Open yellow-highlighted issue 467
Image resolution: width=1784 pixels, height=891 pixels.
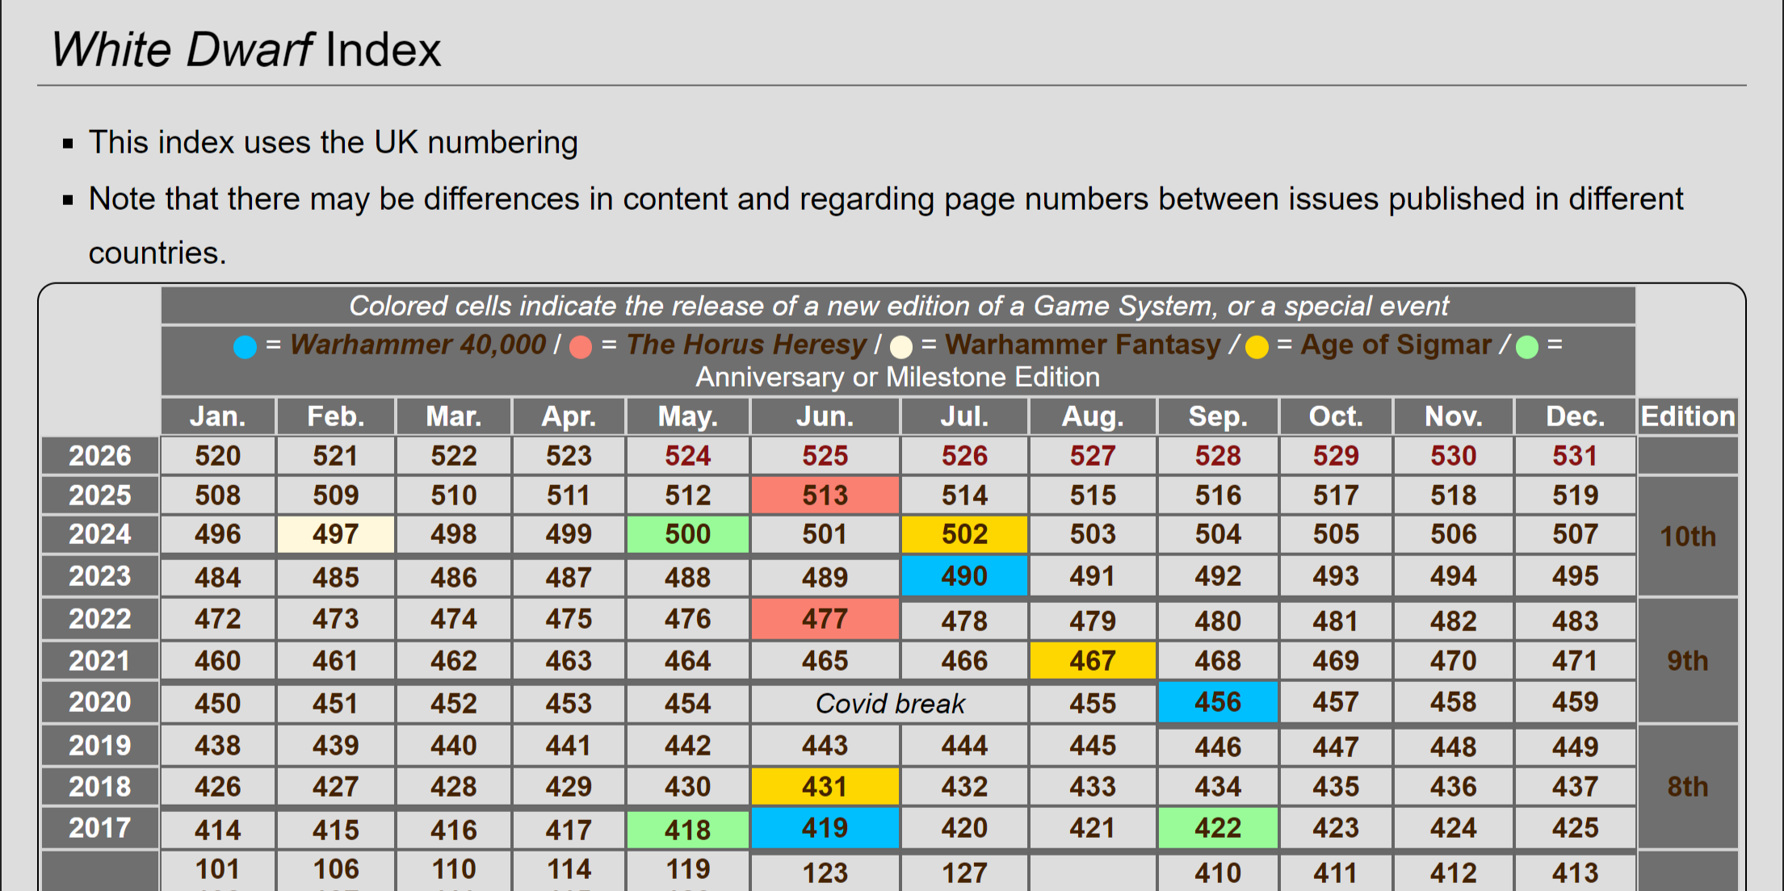point(1092,661)
